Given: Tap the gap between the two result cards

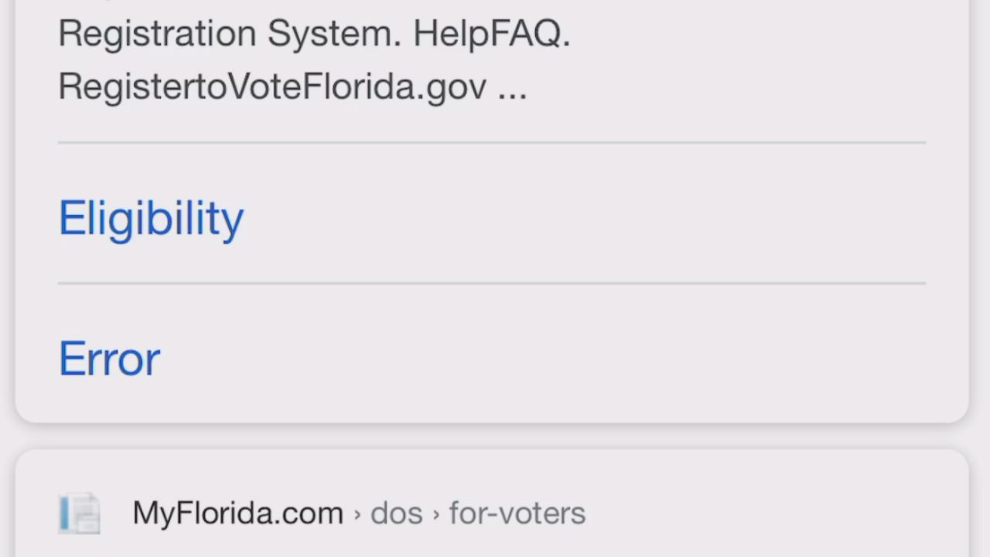Looking at the screenshot, I should pyautogui.click(x=492, y=436).
